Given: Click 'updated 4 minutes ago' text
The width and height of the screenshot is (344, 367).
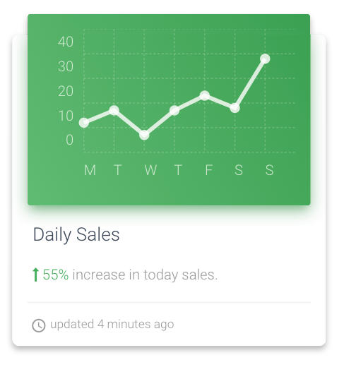Looking at the screenshot, I should (112, 325).
